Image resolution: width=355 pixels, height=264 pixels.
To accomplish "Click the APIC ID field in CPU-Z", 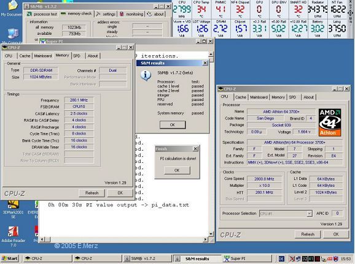I will pyautogui.click(x=337, y=213).
